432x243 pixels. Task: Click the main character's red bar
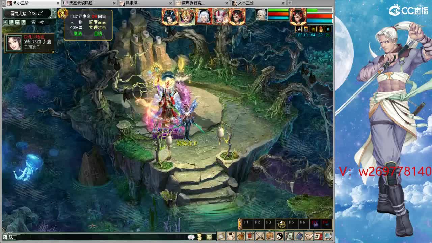[x=320, y=16]
